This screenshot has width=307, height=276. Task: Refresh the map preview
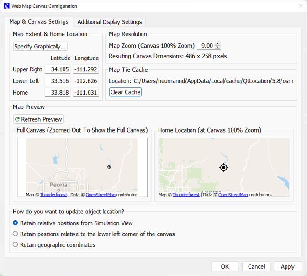coord(38,119)
